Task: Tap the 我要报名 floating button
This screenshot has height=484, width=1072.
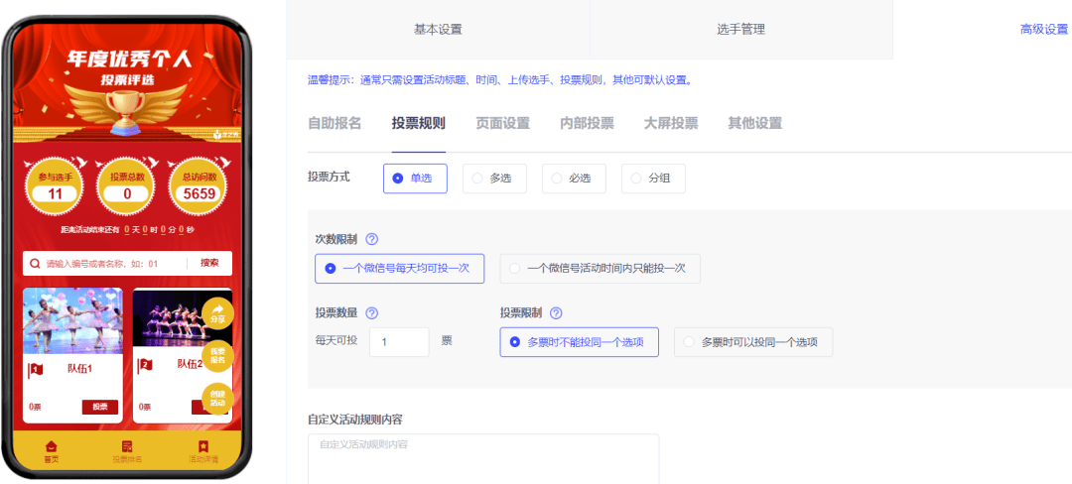Action: [217, 356]
